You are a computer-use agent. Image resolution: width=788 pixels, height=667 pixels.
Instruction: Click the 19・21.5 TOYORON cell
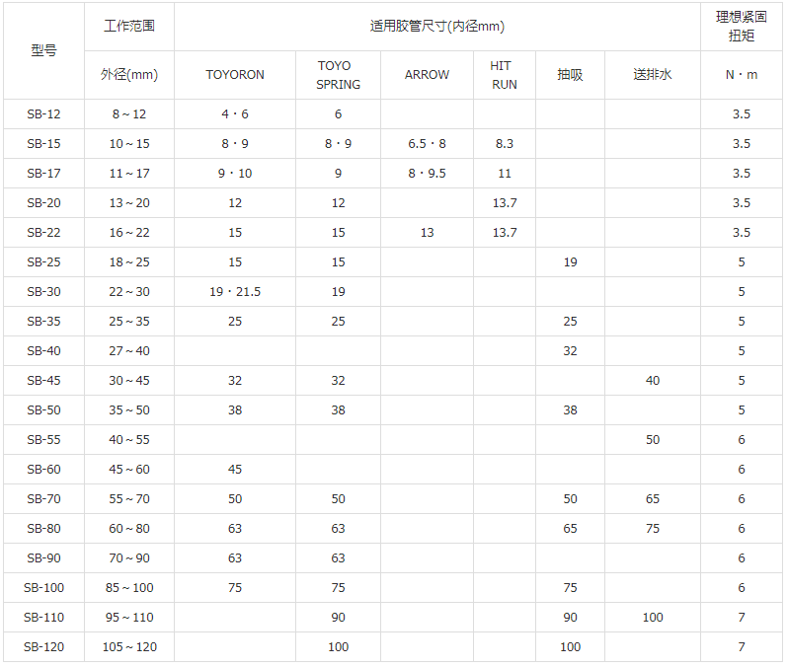(235, 292)
